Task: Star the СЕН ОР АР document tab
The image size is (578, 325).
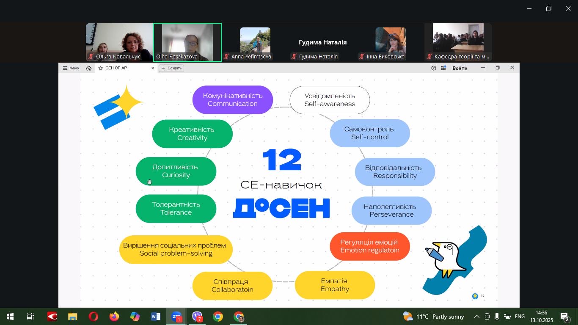Action: coord(101,68)
